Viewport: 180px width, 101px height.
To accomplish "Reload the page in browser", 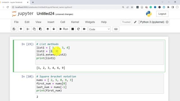I will coord(8,7).
